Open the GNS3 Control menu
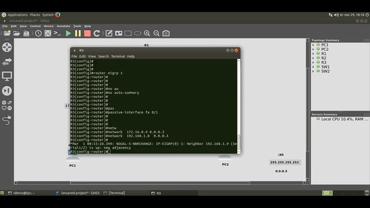This screenshot has height=208, width=370. pyautogui.click(x=35, y=26)
